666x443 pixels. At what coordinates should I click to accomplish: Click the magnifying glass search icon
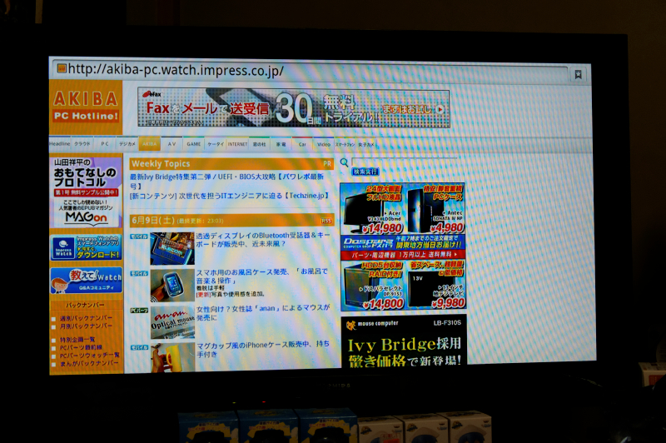(x=345, y=162)
